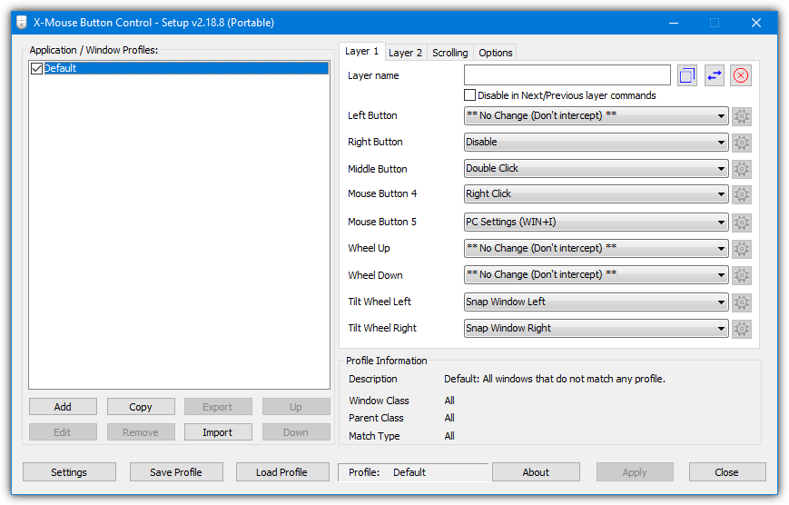
Task: Click the red reset layer icon
Action: (x=741, y=75)
